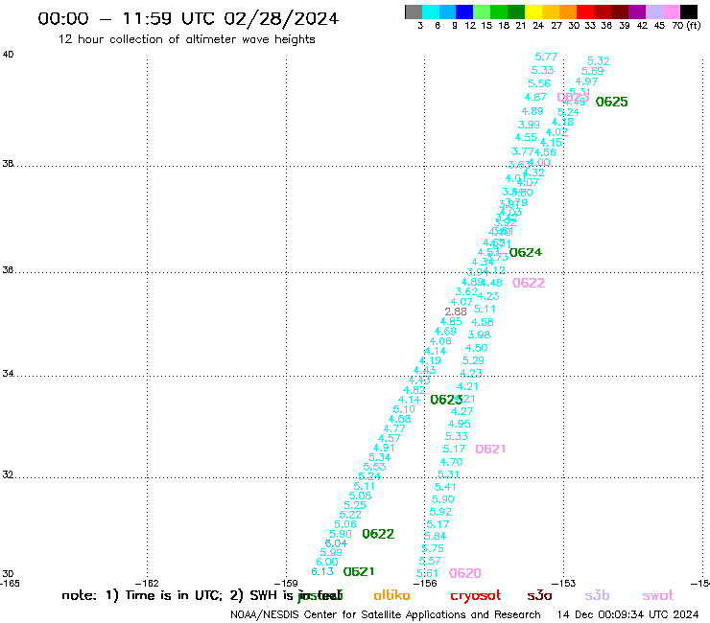Click the lavender 's3b' satellite label
Screen dimensions: 710x623
coord(597,595)
